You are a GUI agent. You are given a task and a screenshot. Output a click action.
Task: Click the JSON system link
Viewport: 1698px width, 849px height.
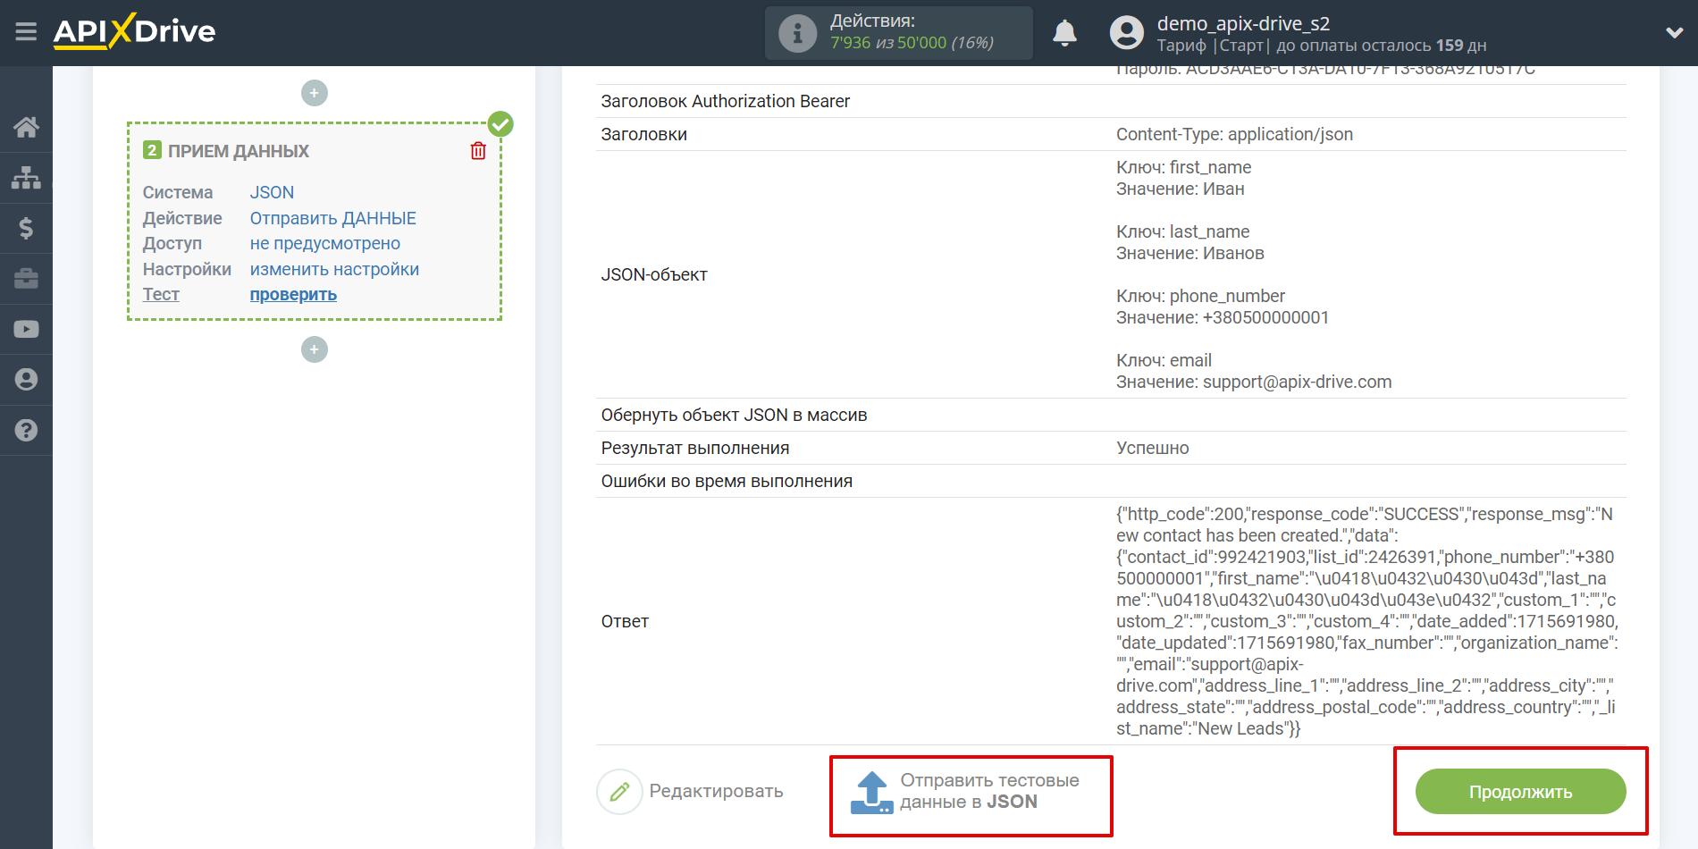pyautogui.click(x=272, y=192)
